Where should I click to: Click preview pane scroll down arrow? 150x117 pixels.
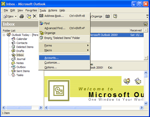(146, 103)
